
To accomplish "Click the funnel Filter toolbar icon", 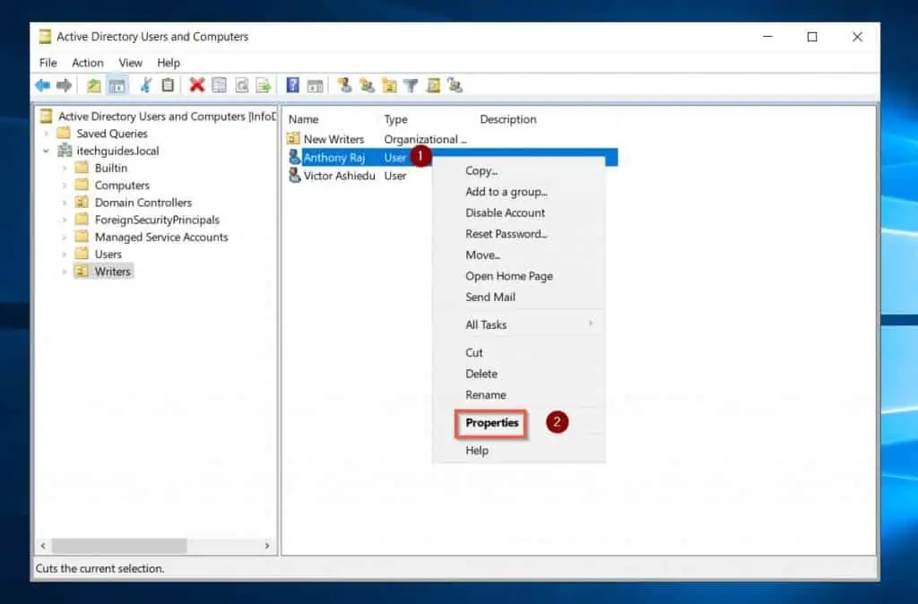I will tap(411, 85).
